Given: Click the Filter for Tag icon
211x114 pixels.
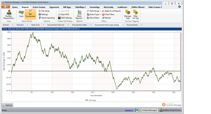Looking at the screenshot, I should click(x=136, y=14).
